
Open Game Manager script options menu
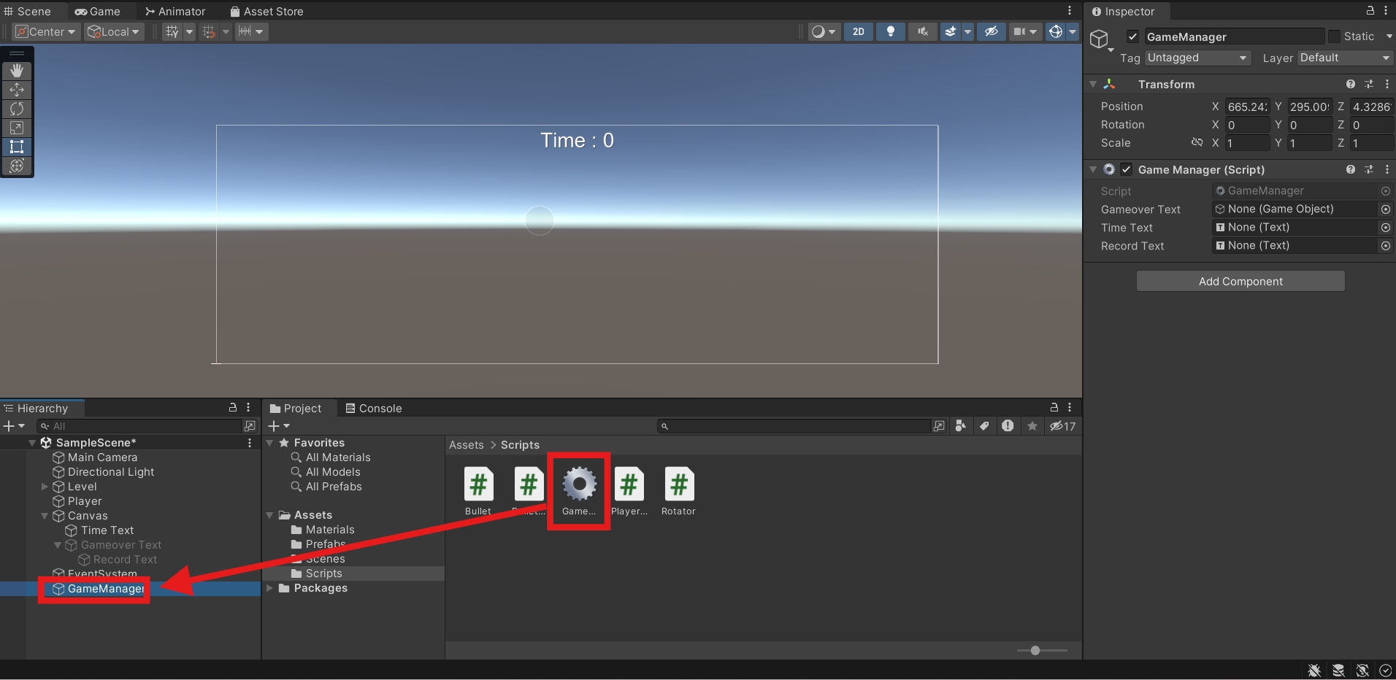pyautogui.click(x=1387, y=170)
